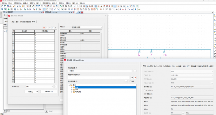Screen dimensions: 216x115
Task: Switch to 显示 tab in properties dialog
Action: 17,22
